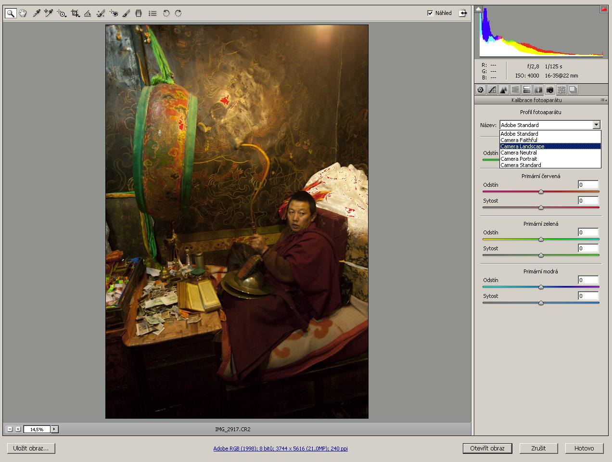The width and height of the screenshot is (612, 462).
Task: Select the Hand tool
Action: [23, 13]
